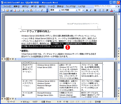This screenshot has height=104, width=121.
Task: Open the ファイル(F) menu
Action: 7,6
